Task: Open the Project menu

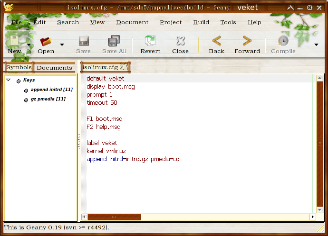Action: click(x=171, y=22)
